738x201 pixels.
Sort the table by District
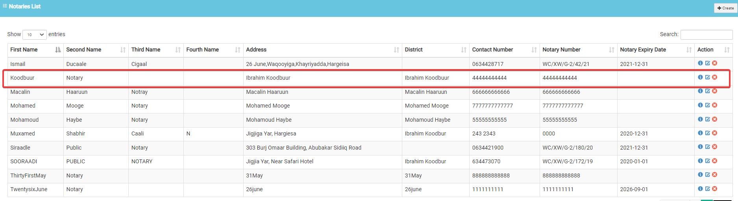click(x=436, y=50)
